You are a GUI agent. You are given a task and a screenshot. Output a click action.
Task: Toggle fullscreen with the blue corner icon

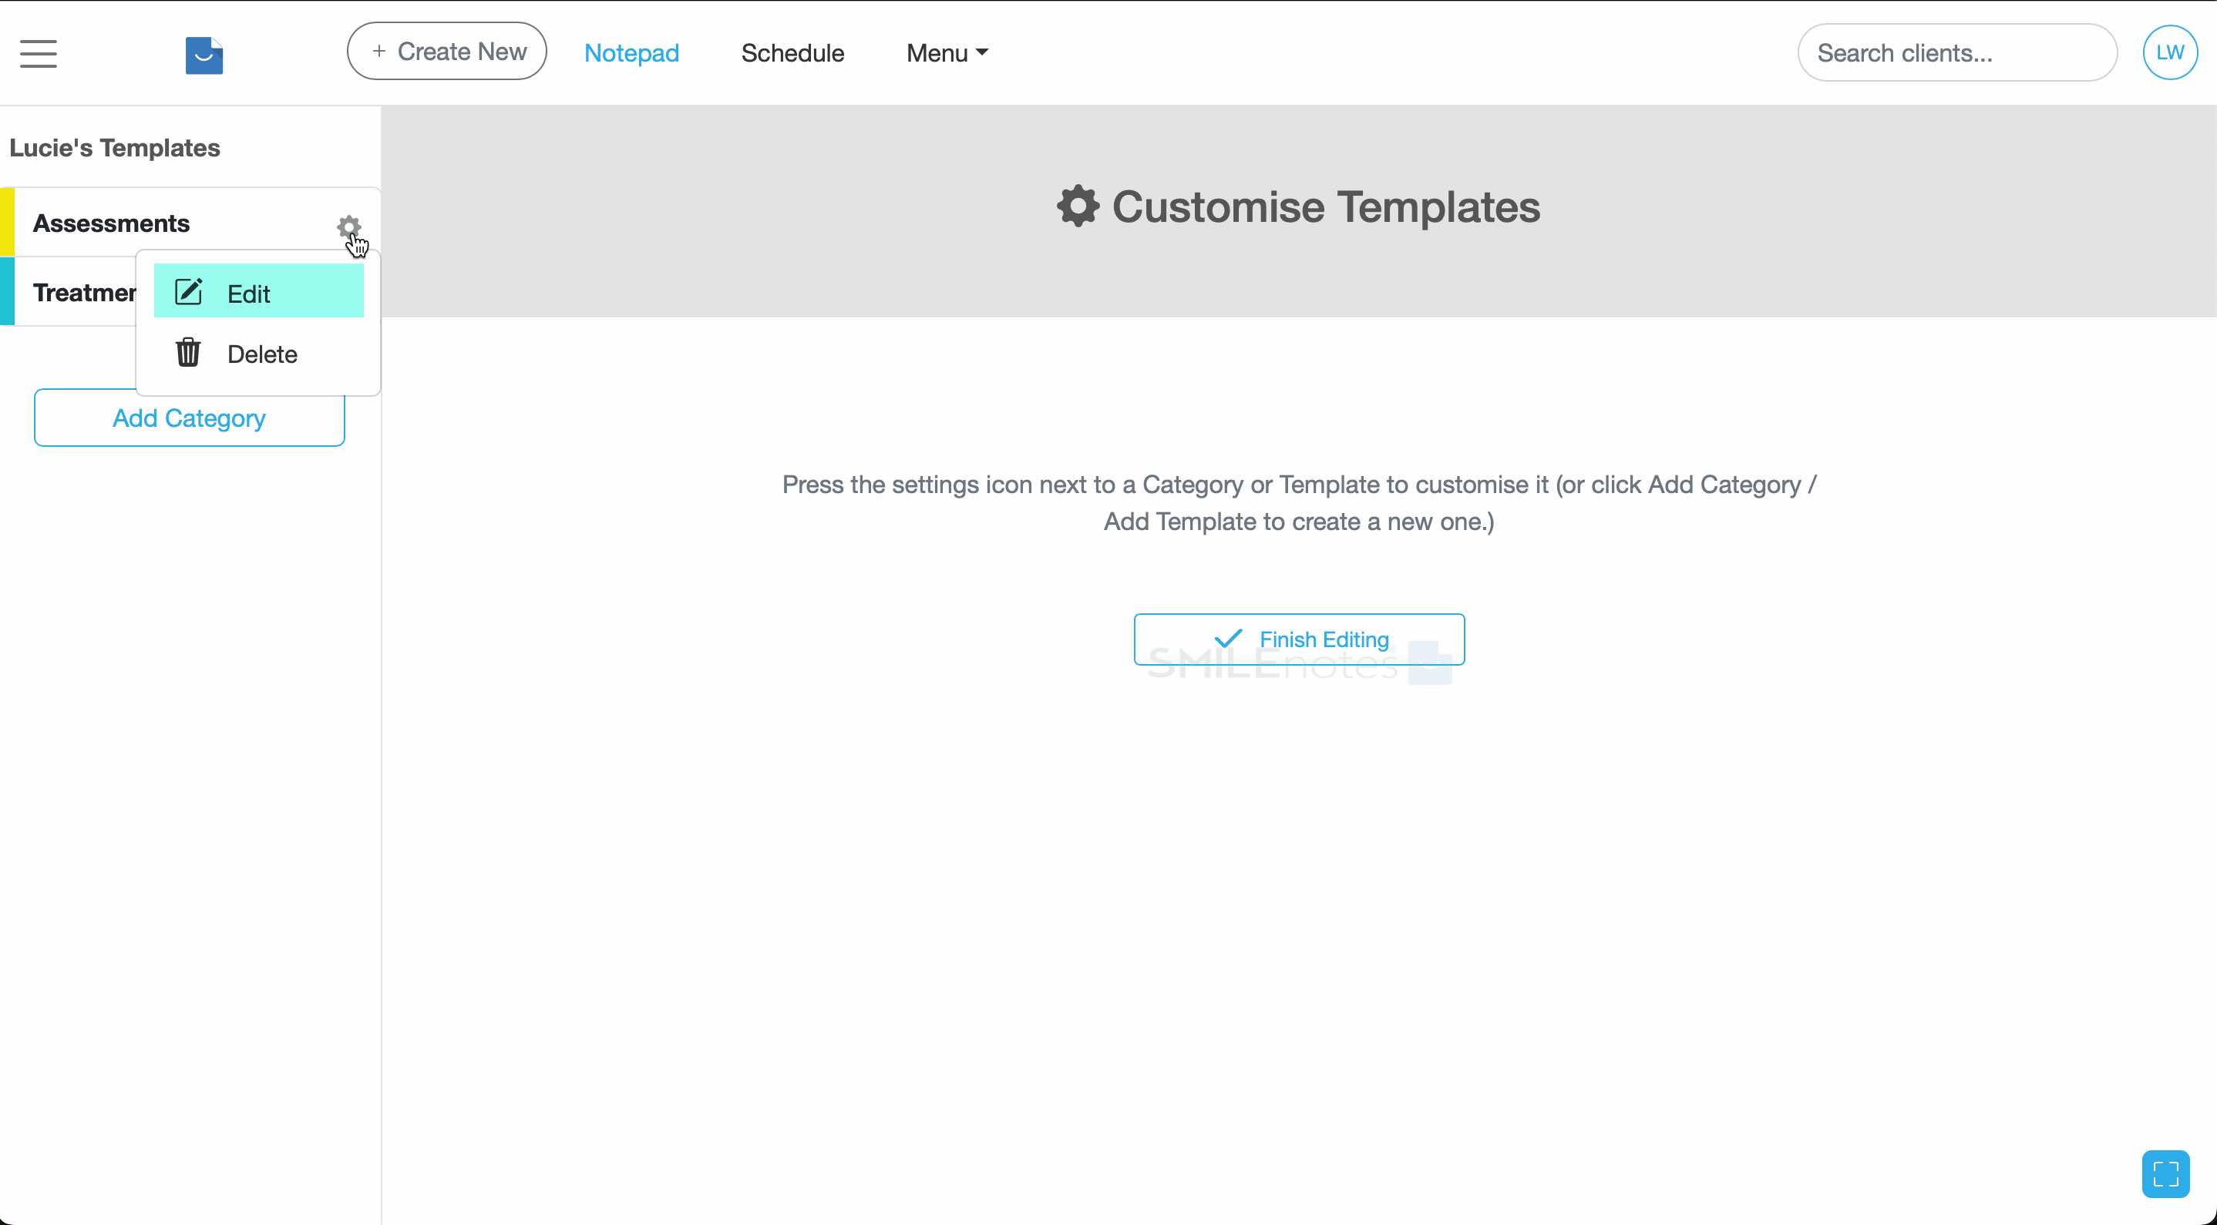point(2165,1173)
